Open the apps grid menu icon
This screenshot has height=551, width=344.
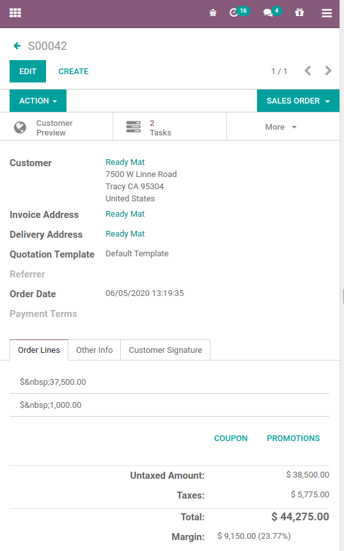15,13
